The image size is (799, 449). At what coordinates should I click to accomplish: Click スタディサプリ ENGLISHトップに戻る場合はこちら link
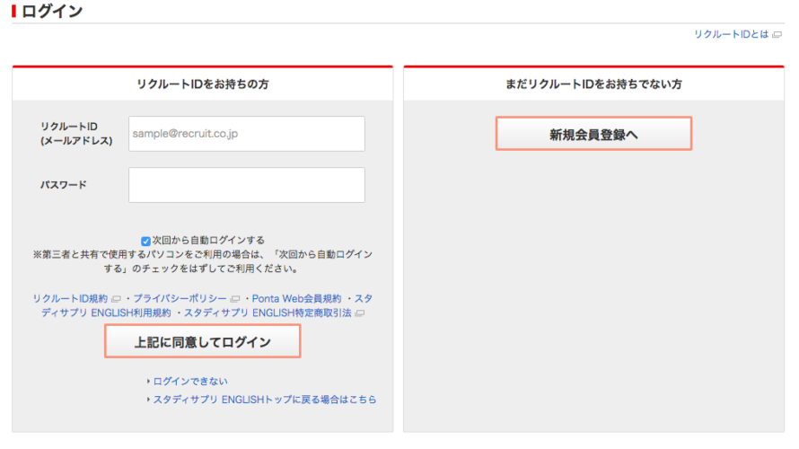pyautogui.click(x=265, y=400)
